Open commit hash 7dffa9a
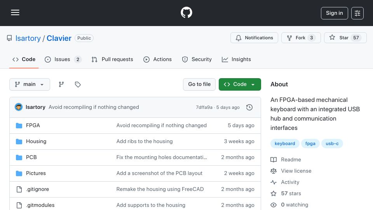 (204, 107)
